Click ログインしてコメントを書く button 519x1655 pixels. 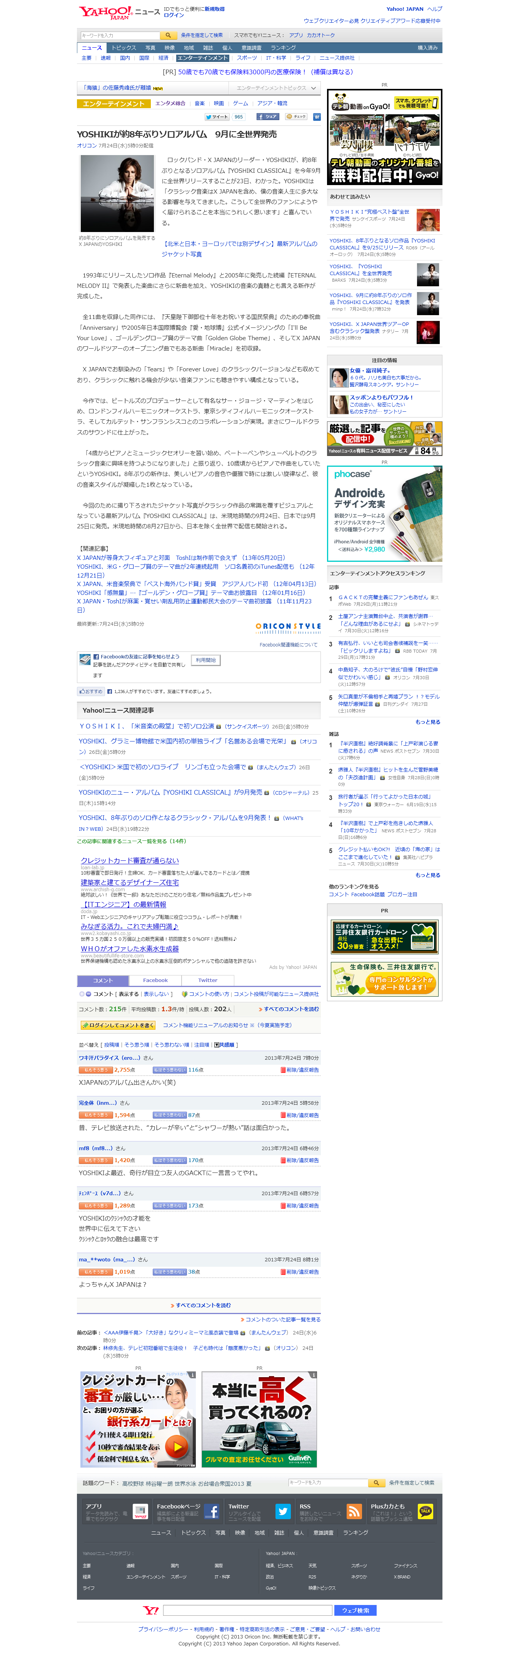click(118, 1025)
